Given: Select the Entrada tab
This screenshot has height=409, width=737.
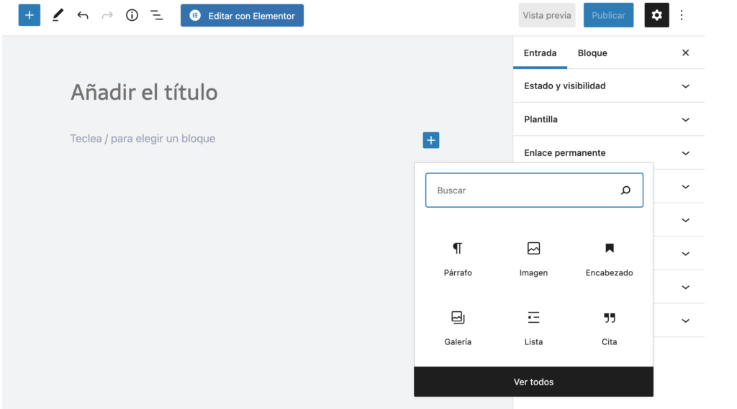Looking at the screenshot, I should [540, 53].
